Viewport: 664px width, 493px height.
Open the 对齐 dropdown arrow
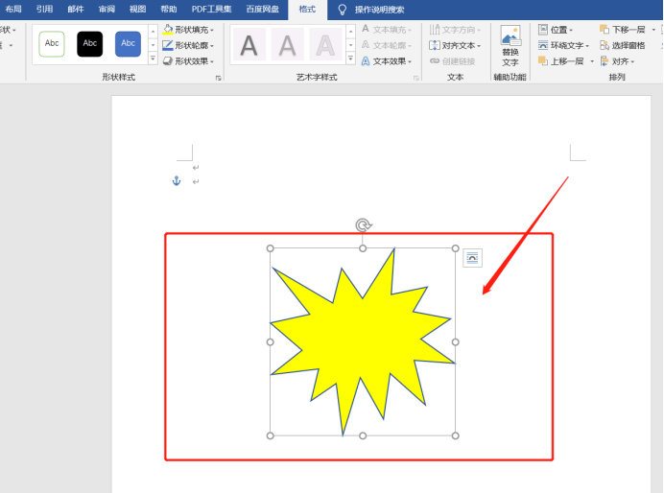632,61
